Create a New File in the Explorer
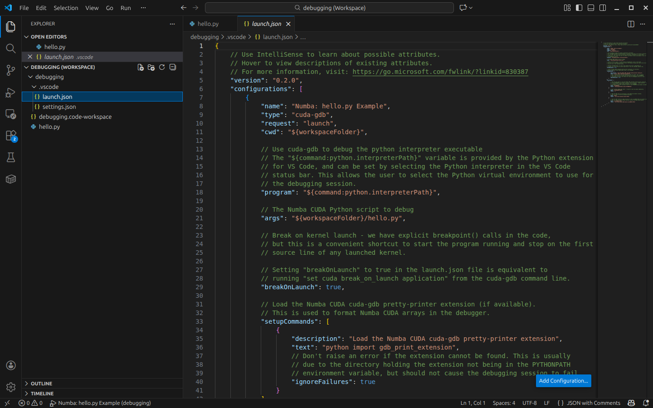 coord(141,67)
